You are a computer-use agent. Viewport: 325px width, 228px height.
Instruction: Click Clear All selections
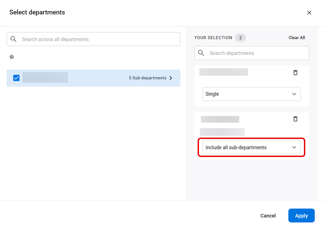(297, 38)
